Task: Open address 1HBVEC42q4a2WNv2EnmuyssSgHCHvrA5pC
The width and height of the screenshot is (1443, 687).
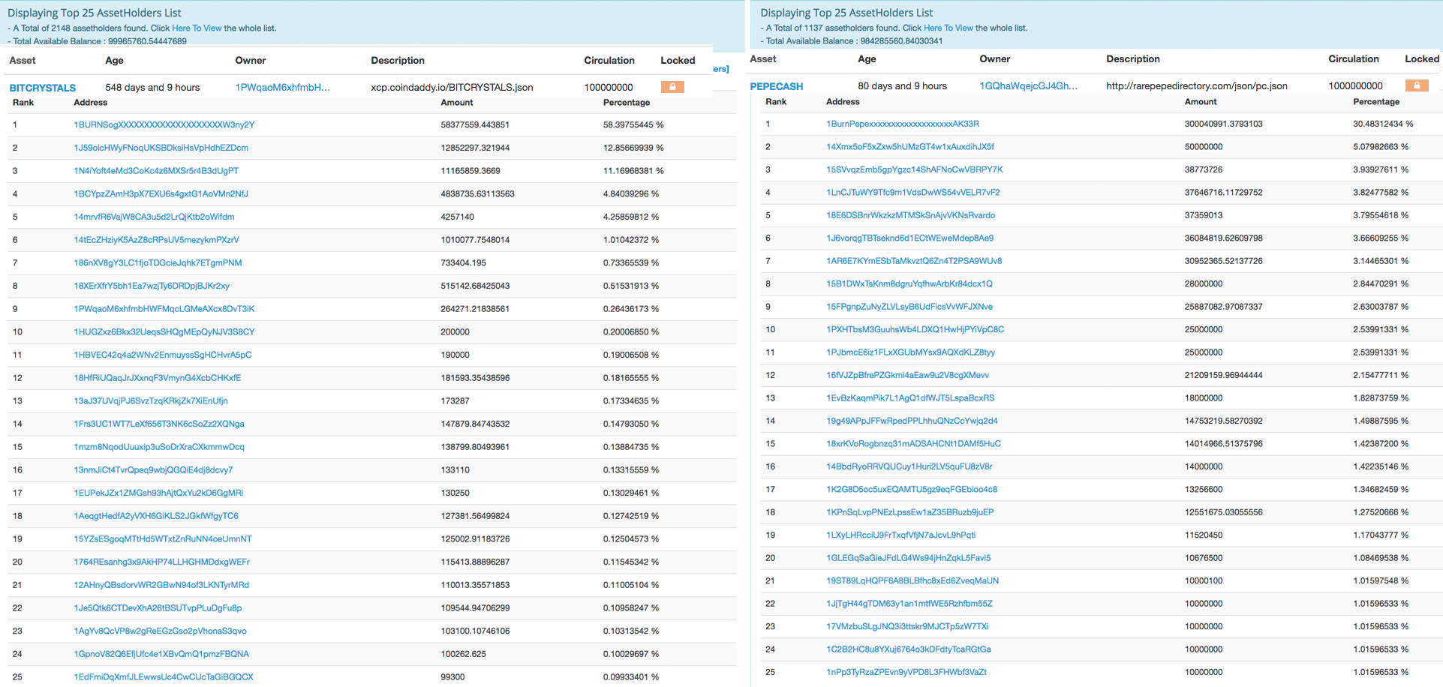Action: [x=163, y=355]
